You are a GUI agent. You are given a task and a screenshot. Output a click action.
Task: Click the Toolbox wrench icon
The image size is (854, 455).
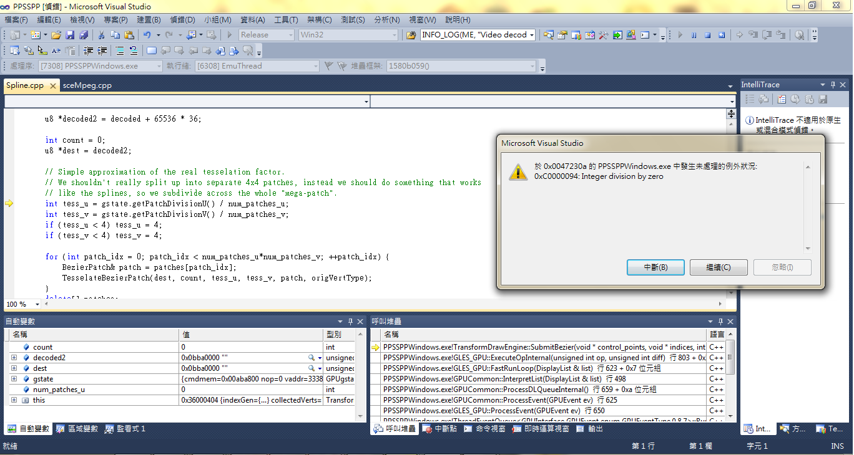tap(603, 35)
